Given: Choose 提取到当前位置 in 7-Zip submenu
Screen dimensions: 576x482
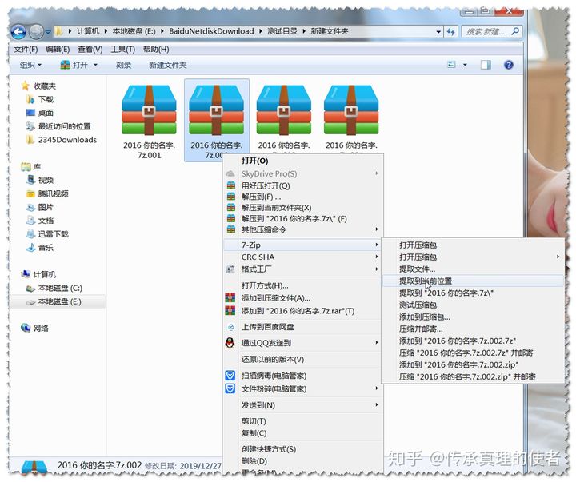Looking at the screenshot, I should (473, 281).
